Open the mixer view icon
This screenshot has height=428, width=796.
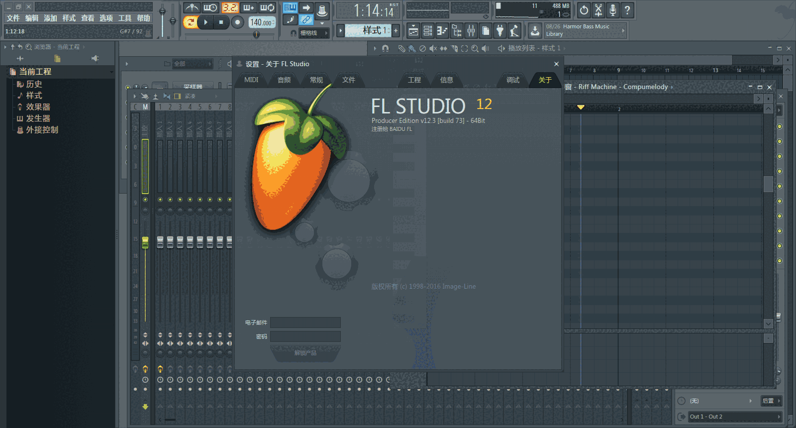471,31
